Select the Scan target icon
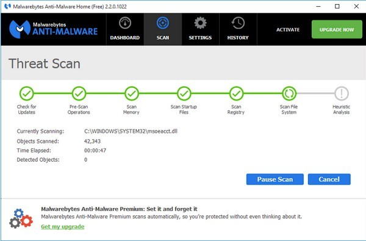366x241 pixels. 163,23
